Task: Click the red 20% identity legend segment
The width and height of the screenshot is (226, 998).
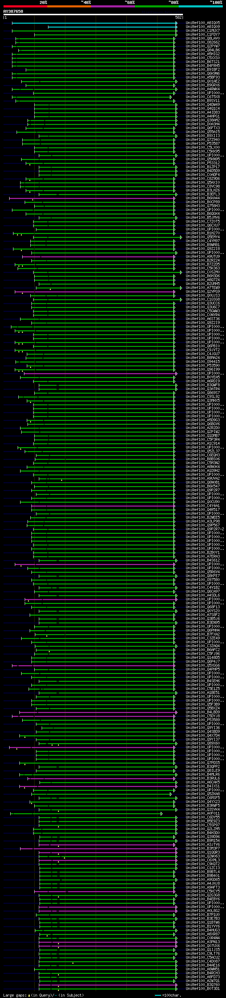Action: click(25, 6)
